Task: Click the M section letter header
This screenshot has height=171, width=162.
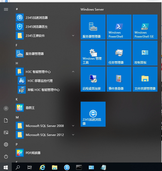Action: 17,117
